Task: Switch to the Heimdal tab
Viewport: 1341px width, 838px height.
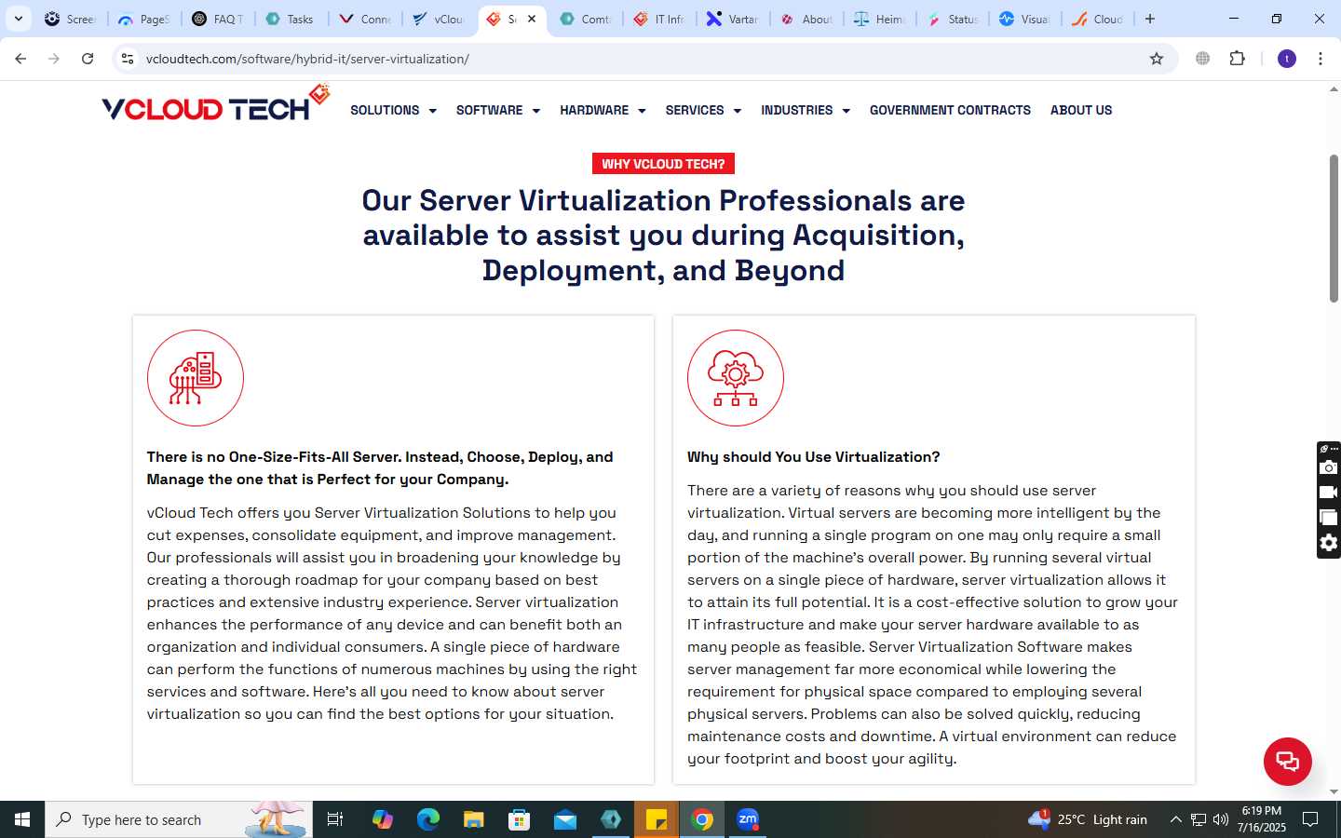Action: tap(880, 19)
